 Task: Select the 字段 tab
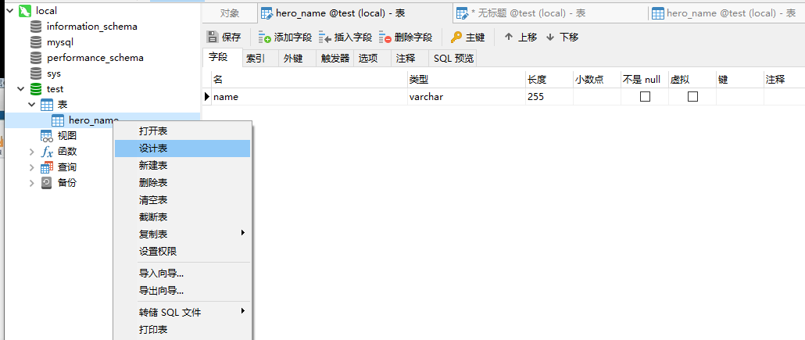click(x=222, y=58)
